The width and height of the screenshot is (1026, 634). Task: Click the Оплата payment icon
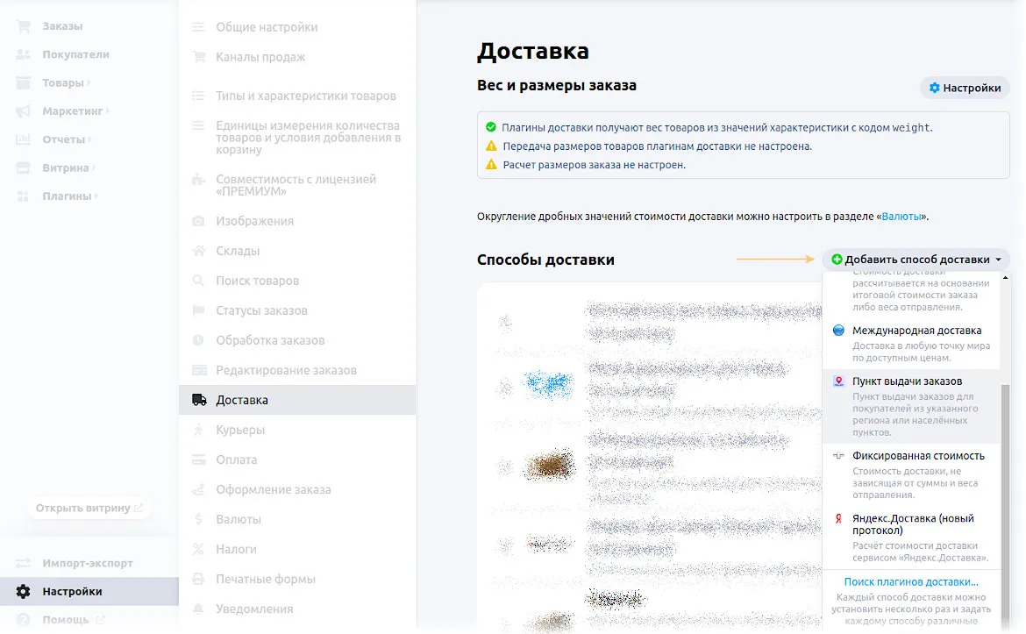(200, 459)
